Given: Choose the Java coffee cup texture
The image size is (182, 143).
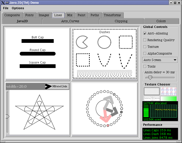Looking at the screenshot, I should point(169,91).
